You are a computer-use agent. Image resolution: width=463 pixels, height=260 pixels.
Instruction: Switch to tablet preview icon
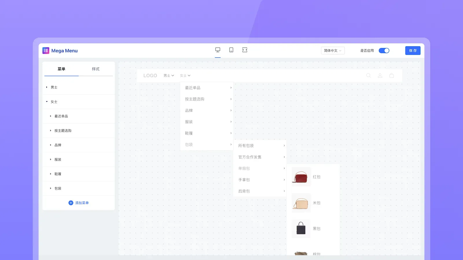(231, 50)
